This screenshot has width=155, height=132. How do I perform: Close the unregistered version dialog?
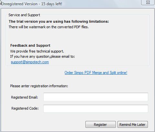point(148,2)
